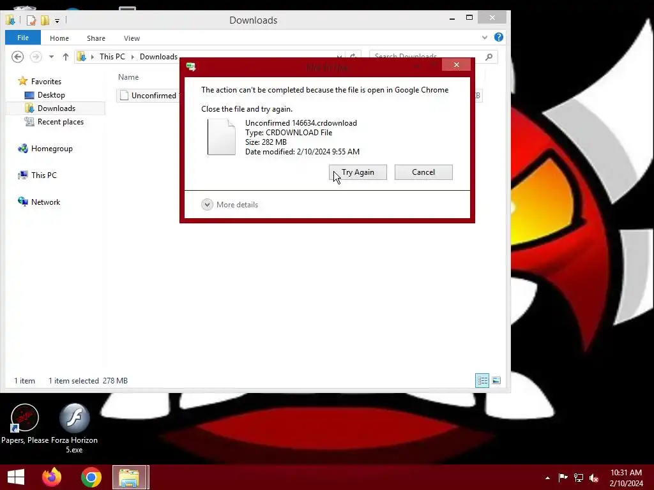Click the Properties quick access icon
The image size is (654, 490).
click(x=31, y=20)
